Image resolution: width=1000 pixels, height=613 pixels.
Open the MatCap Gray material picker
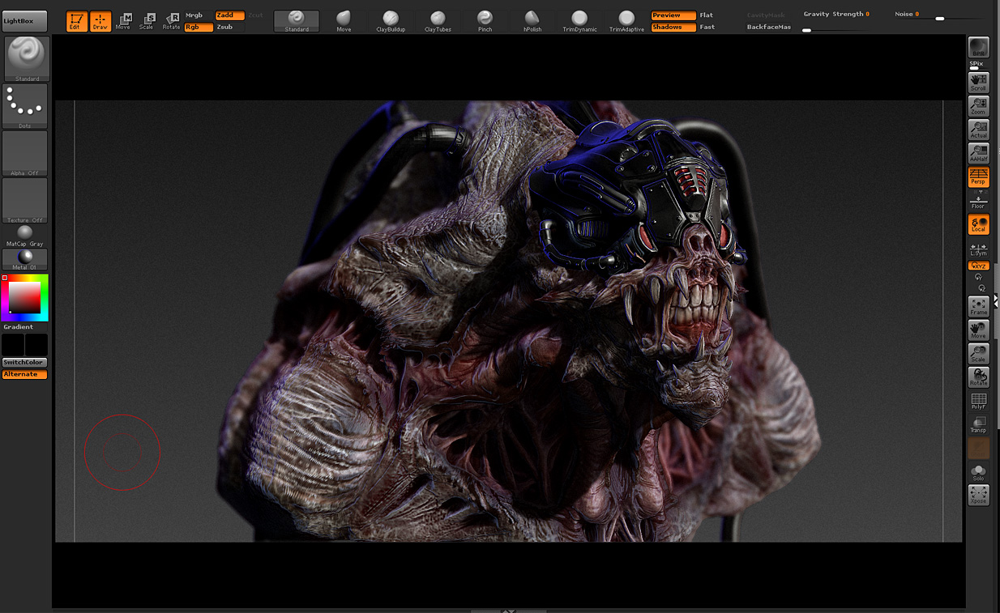click(25, 236)
